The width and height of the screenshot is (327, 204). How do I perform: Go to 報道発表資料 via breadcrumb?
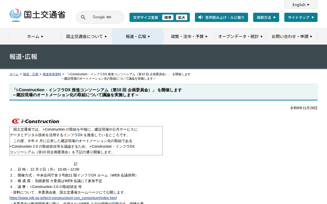point(52,74)
